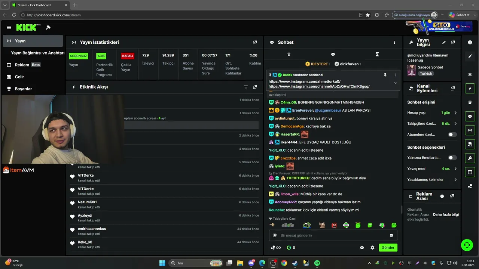Select Yayın in the sidebar
The image size is (479, 269).
click(x=33, y=41)
